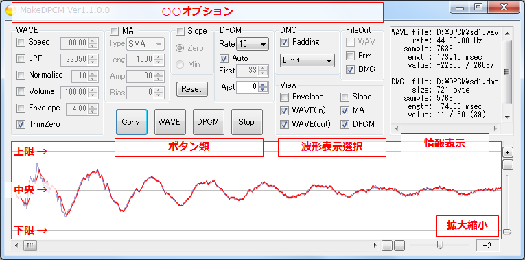
Task: Open the DPCM Rate dropdown
Action: (253, 44)
